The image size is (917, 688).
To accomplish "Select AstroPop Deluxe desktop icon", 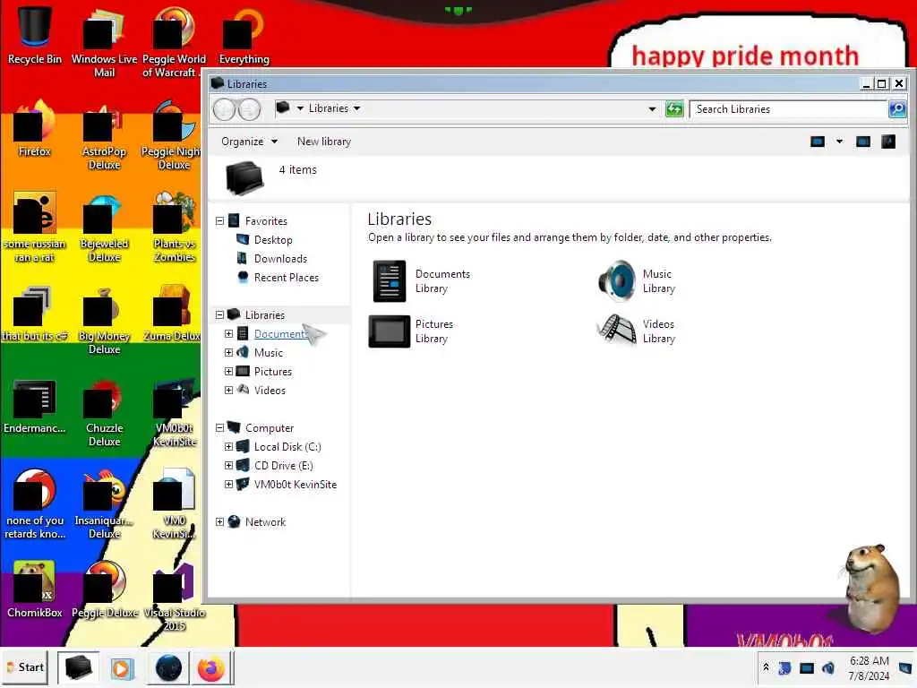I will (x=104, y=137).
